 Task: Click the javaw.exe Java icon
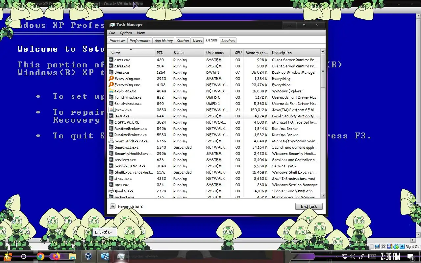pos(111,110)
